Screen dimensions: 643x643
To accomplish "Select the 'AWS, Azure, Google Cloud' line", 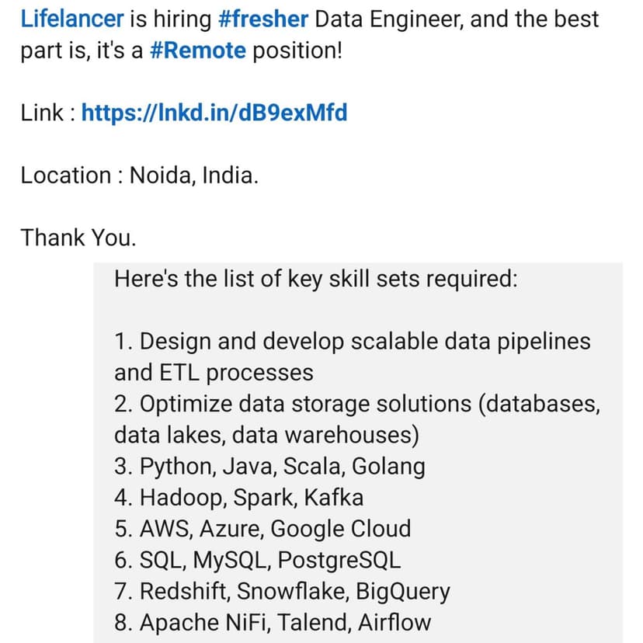I will 262,529.
